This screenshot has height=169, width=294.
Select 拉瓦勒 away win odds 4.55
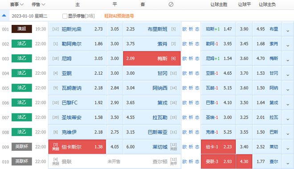[152, 117]
